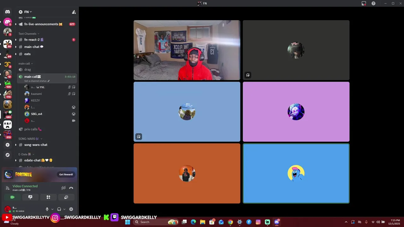Open the Discover servers compass icon
Image resolution: width=404 pixels, height=227 pixels.
(8, 155)
